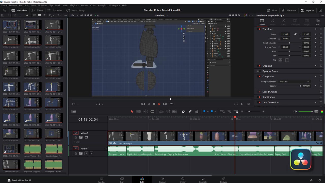Toggle loop playback

(x=171, y=104)
